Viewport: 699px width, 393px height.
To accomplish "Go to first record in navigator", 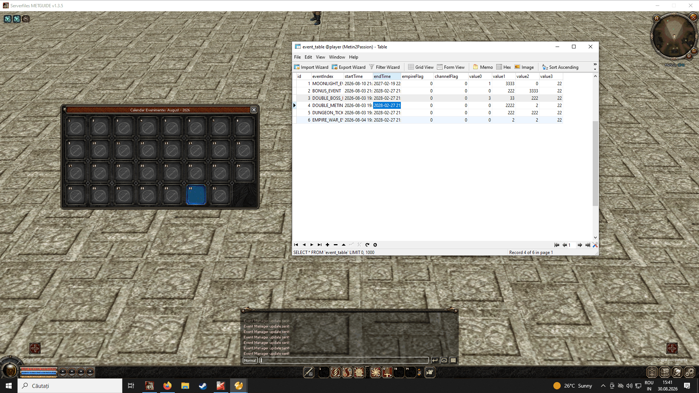I will click(296, 245).
